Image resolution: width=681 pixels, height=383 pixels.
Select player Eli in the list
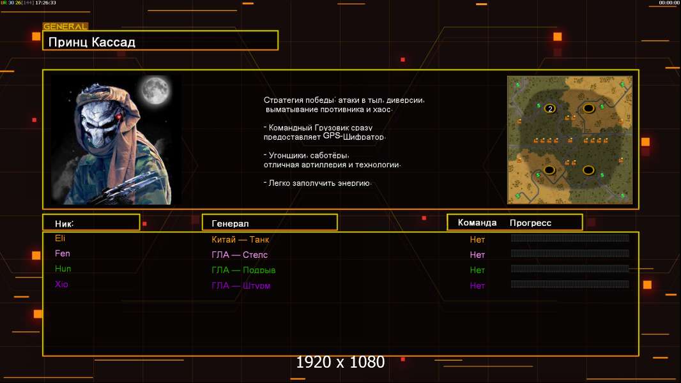60,238
